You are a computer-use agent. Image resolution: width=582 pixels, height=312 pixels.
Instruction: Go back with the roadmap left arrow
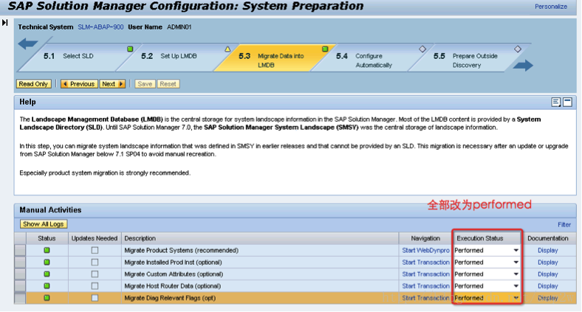pyautogui.click(x=28, y=44)
